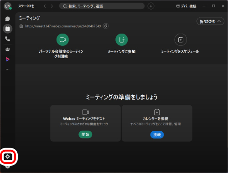
Task: Click the ミーティング page title
Action: pos(29,18)
